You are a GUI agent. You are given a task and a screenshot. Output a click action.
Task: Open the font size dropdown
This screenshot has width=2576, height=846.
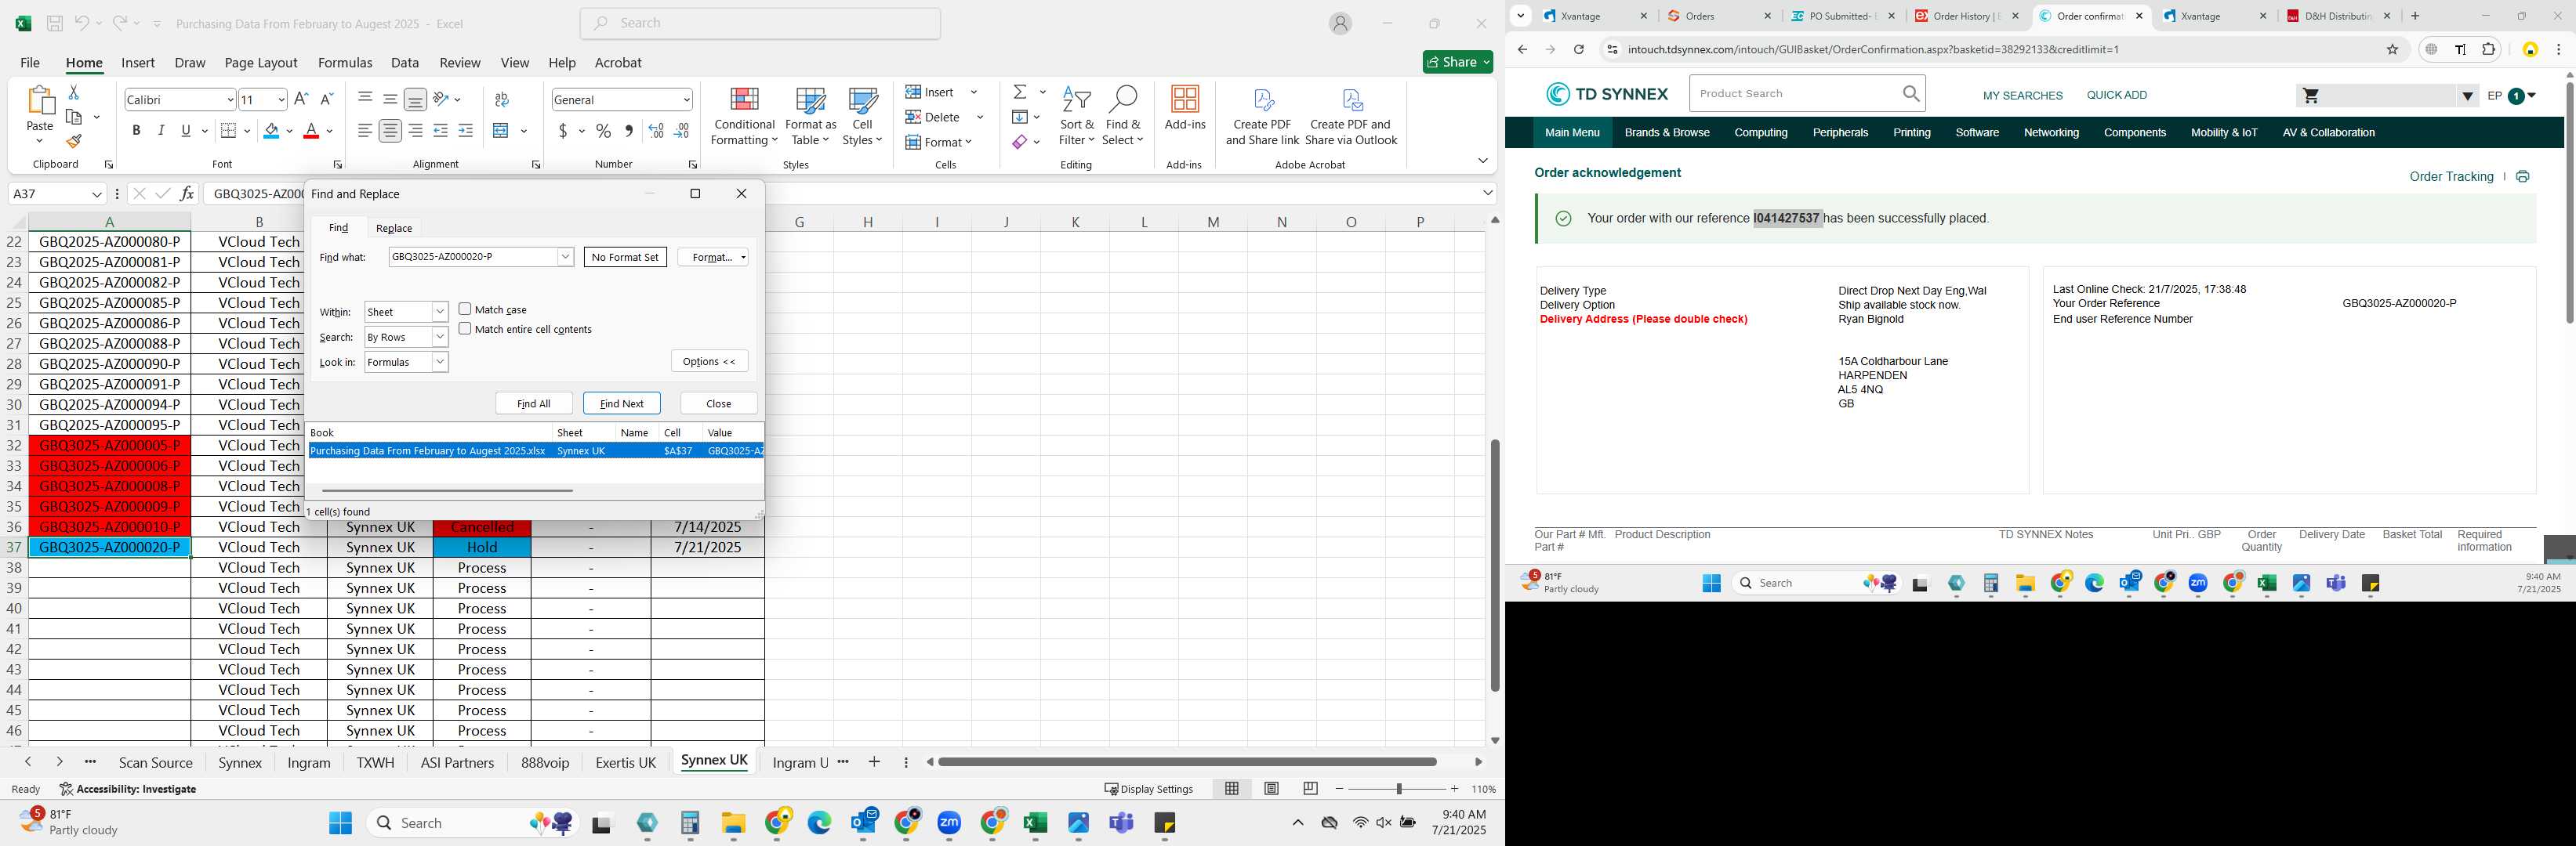(282, 100)
